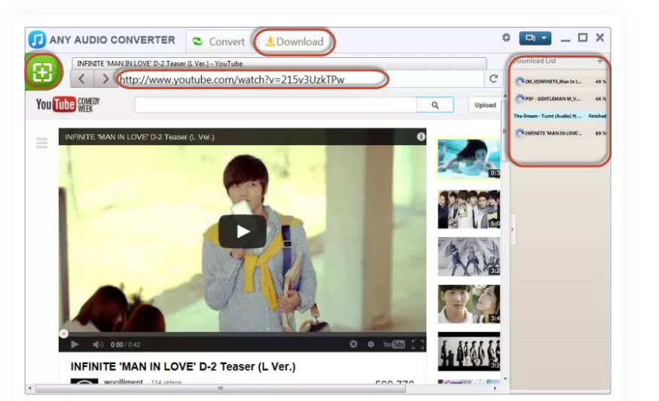This screenshot has width=659, height=401.
Task: Click the URL address field
Action: click(x=301, y=79)
